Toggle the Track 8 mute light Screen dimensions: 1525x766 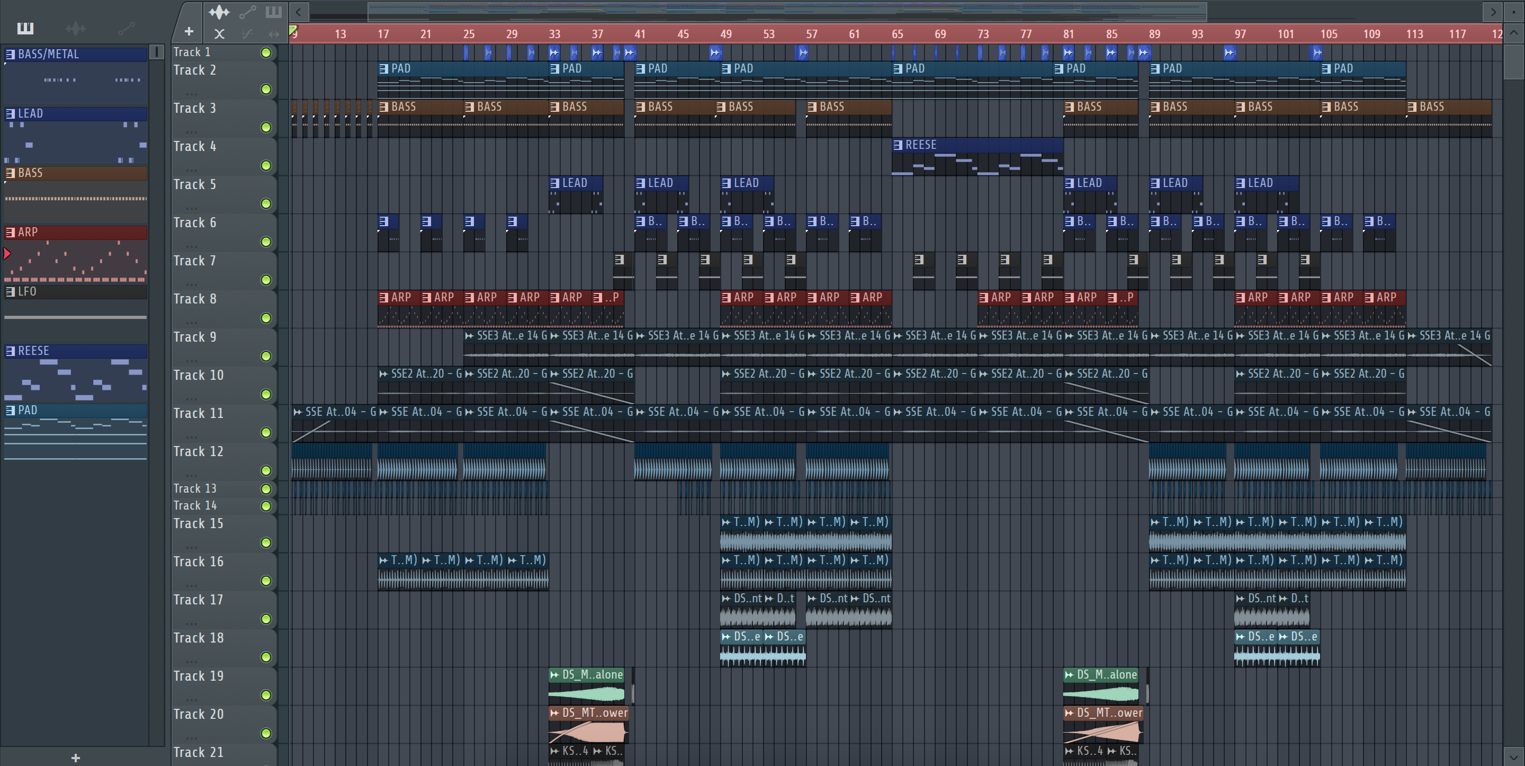tap(266, 318)
